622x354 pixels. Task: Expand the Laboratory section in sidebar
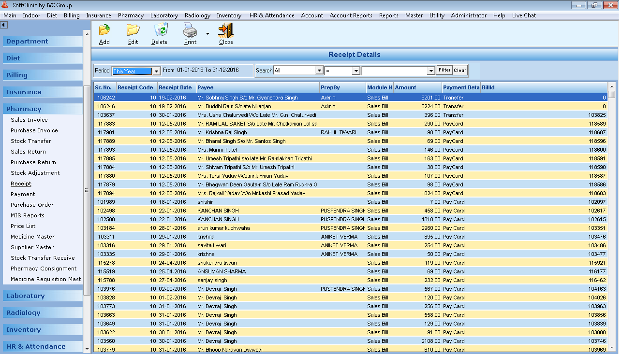pyautogui.click(x=25, y=296)
